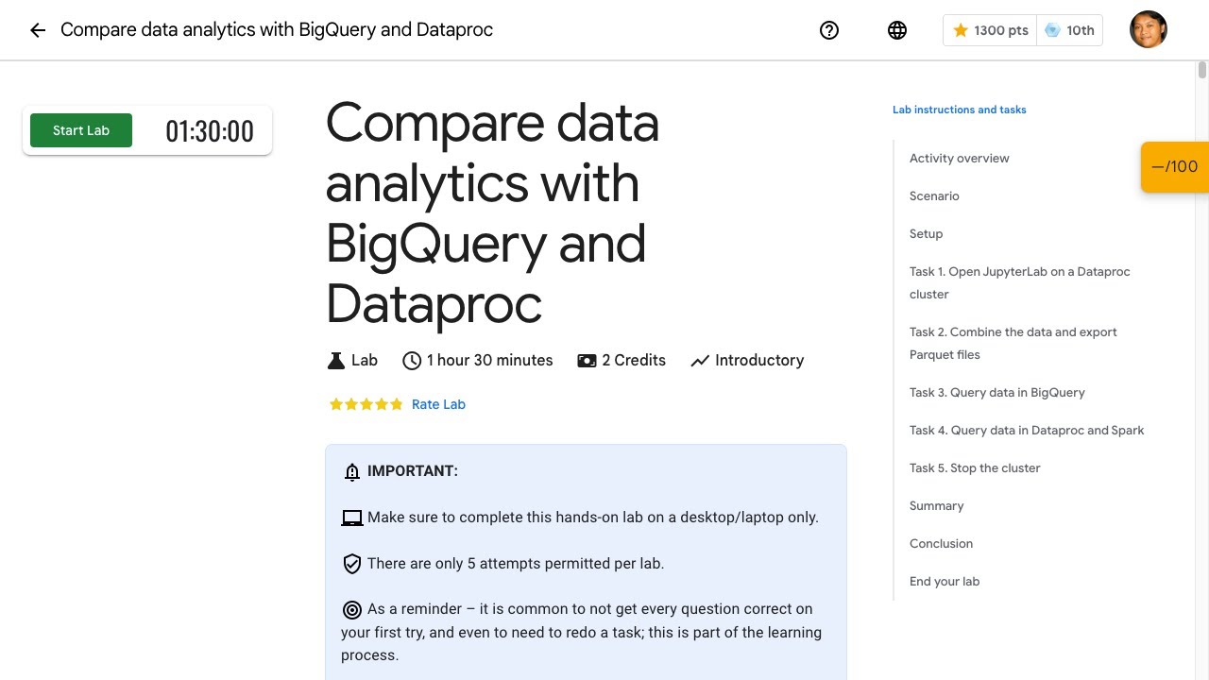Click the five-star rating icons
The image size is (1209, 680).
coord(366,404)
